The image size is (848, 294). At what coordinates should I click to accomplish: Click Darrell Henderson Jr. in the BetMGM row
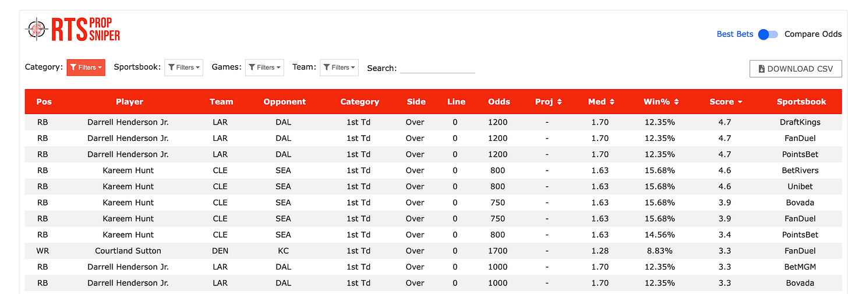[x=128, y=267]
